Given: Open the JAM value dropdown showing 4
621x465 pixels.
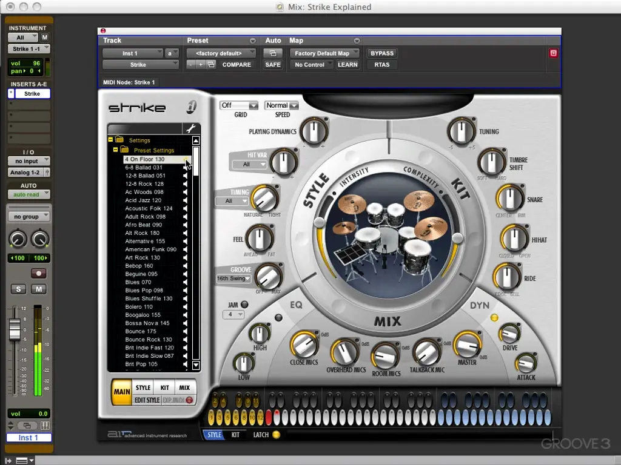Looking at the screenshot, I should tap(233, 314).
